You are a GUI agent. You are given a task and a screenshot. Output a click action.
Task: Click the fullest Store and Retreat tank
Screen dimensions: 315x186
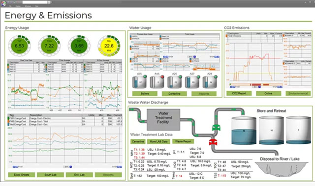click(244, 131)
